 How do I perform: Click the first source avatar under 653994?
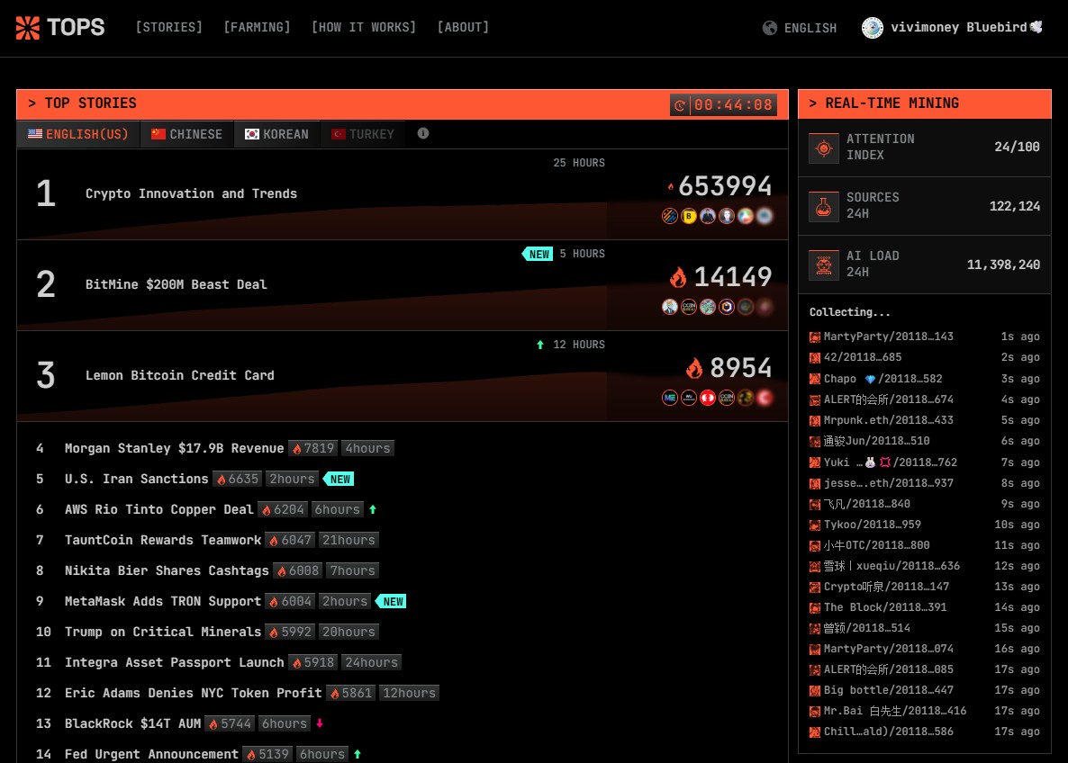click(670, 217)
